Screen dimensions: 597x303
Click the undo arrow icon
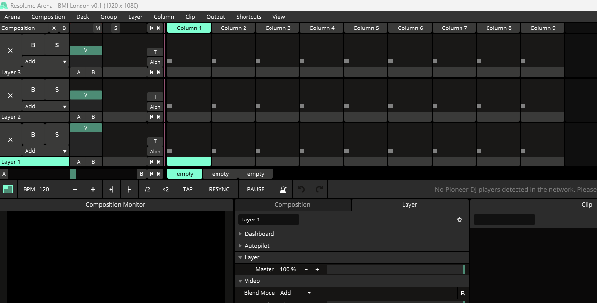click(x=301, y=189)
